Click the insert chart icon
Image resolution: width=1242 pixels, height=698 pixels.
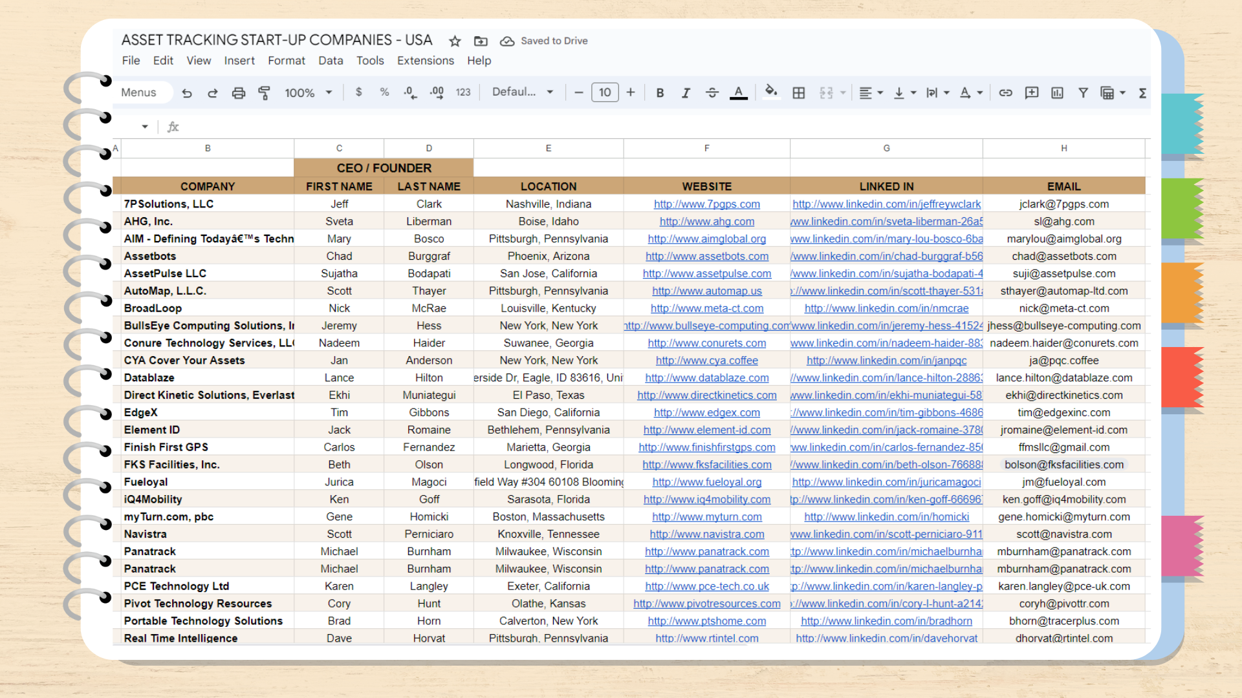pyautogui.click(x=1057, y=93)
